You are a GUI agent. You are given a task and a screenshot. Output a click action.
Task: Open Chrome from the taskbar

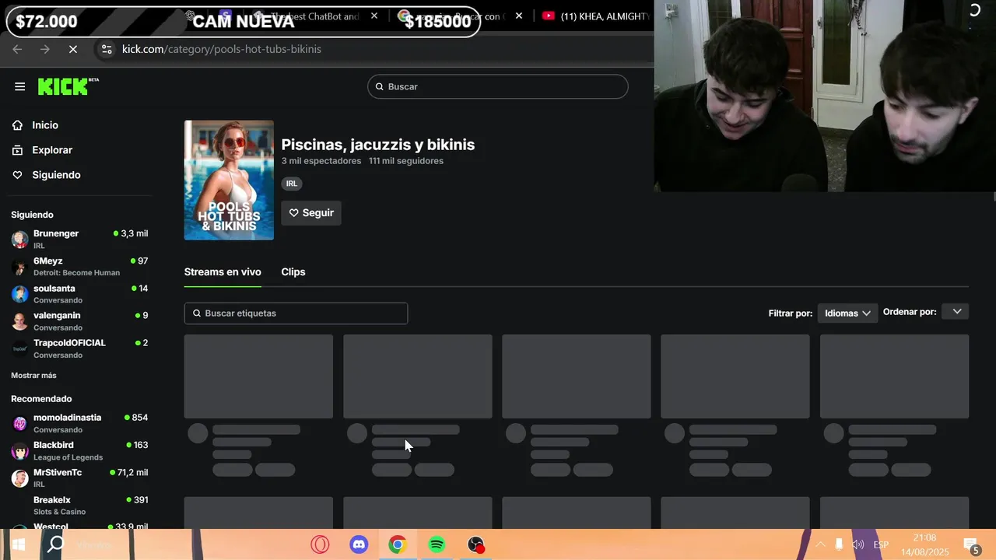398,544
